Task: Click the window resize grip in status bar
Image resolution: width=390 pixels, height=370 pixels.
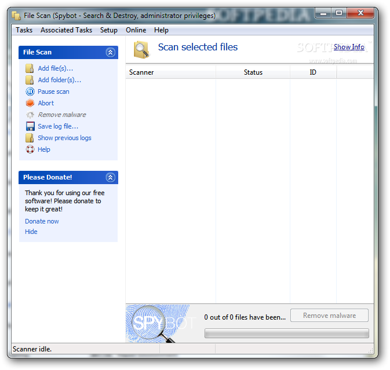Action: (x=371, y=350)
